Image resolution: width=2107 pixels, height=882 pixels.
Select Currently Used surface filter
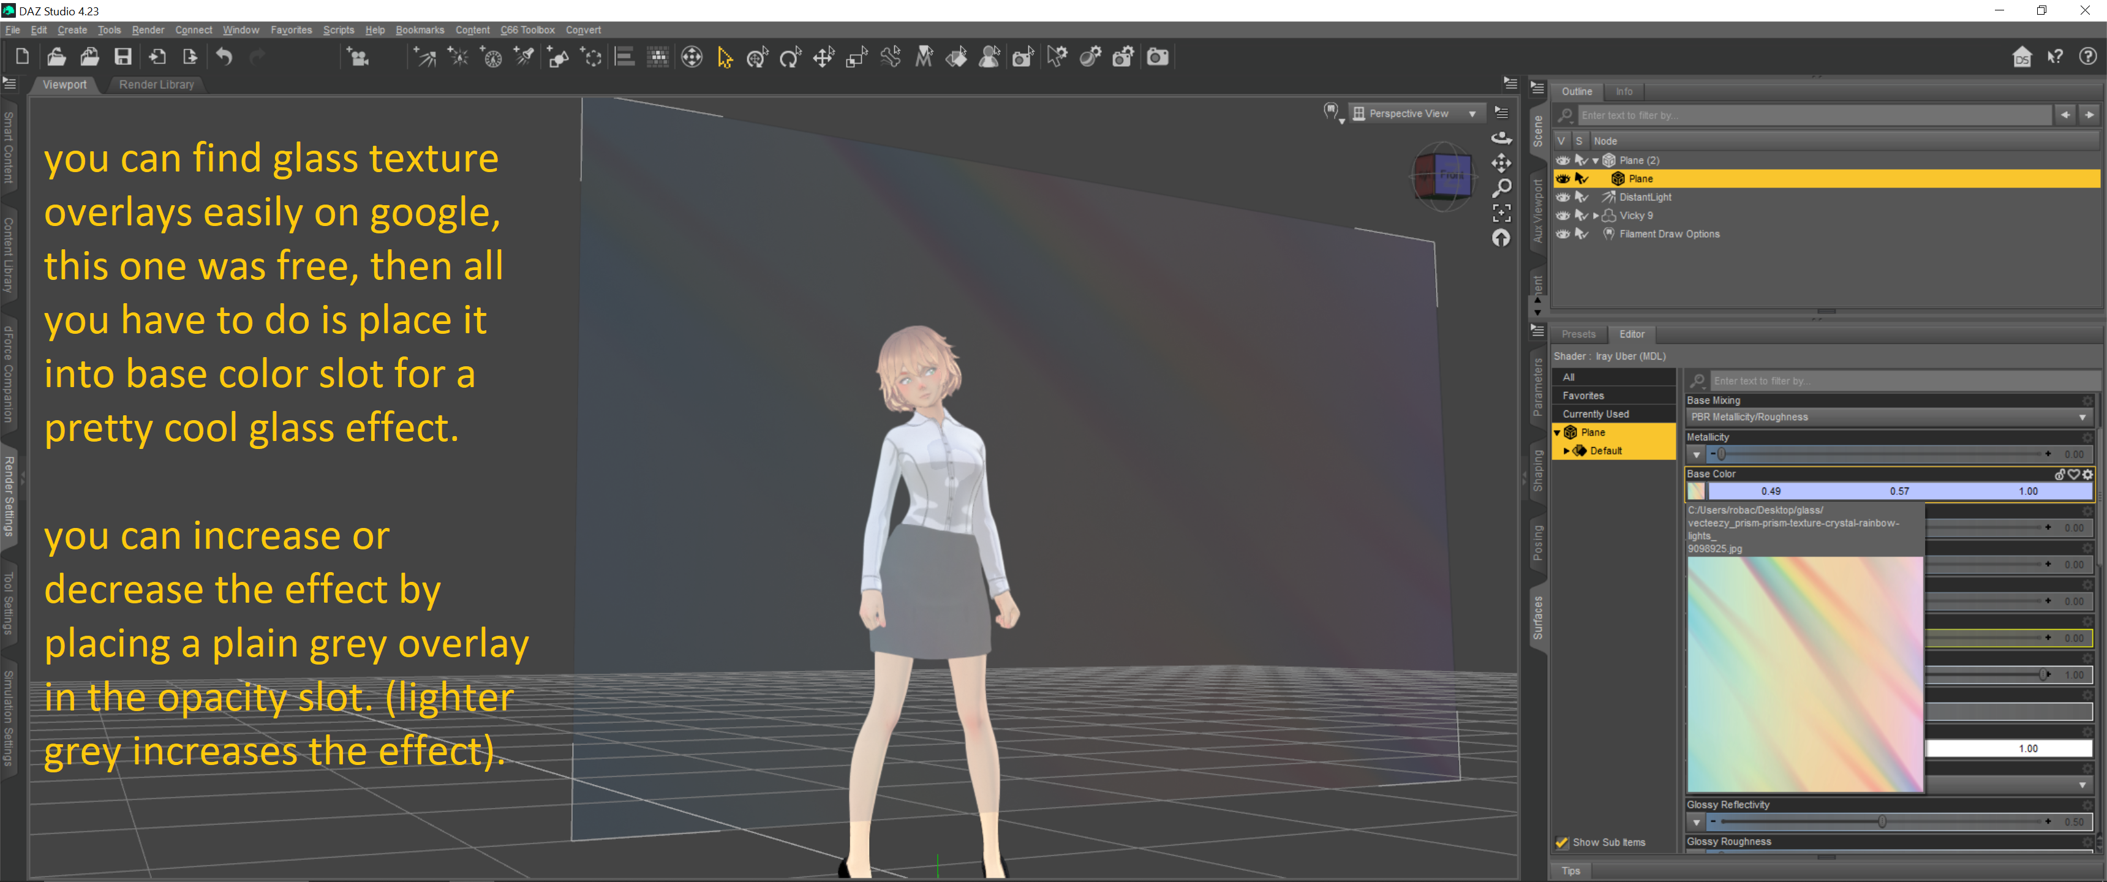coord(1595,414)
